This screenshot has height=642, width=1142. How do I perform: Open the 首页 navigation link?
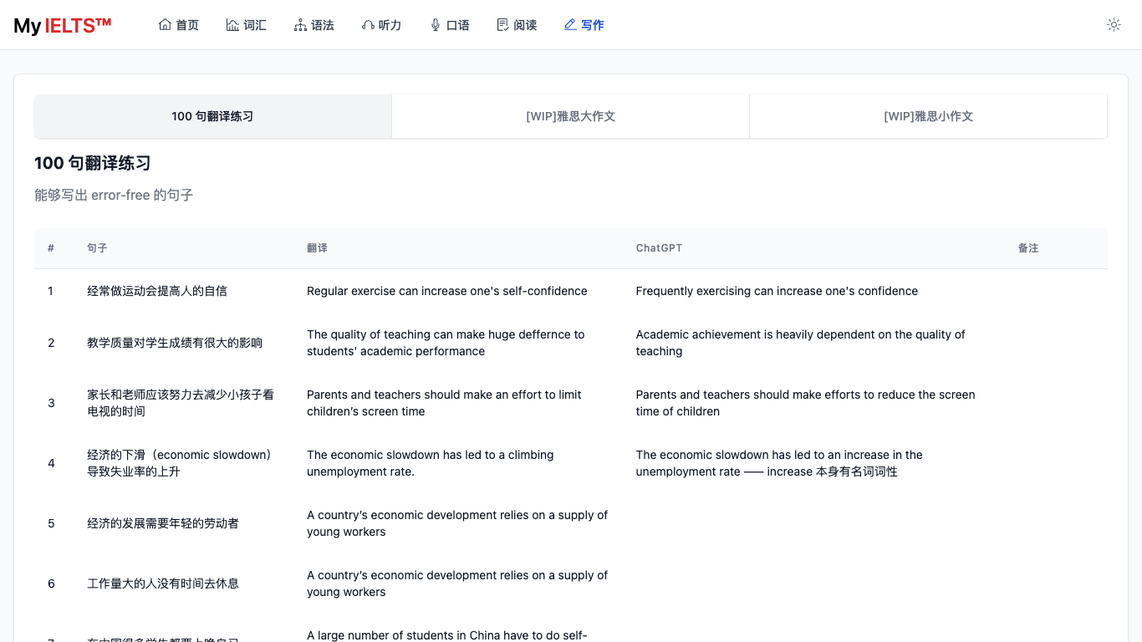tap(179, 25)
